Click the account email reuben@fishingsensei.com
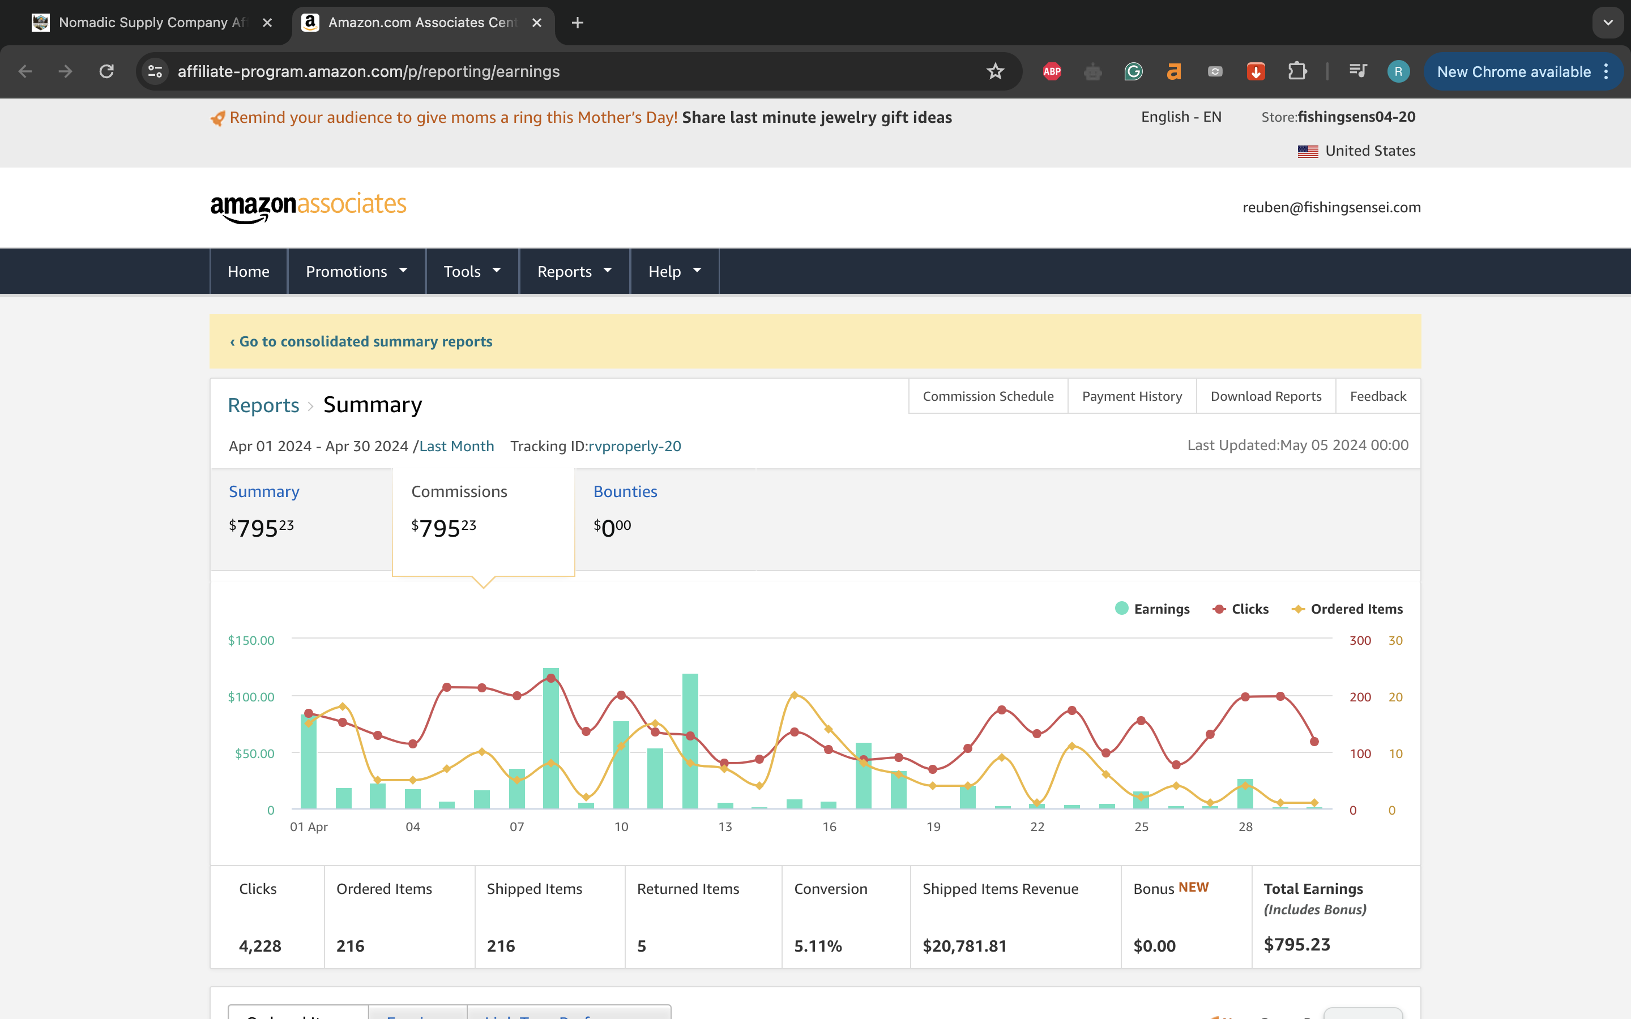 1331,208
